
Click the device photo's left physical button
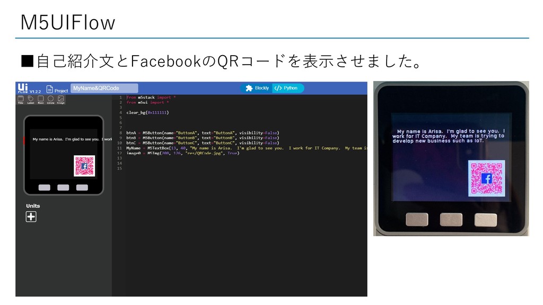tap(417, 220)
